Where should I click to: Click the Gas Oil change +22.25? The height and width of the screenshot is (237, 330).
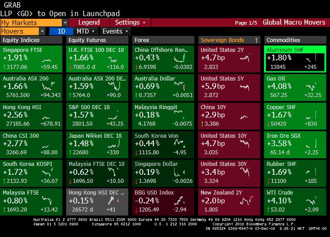coord(313,95)
